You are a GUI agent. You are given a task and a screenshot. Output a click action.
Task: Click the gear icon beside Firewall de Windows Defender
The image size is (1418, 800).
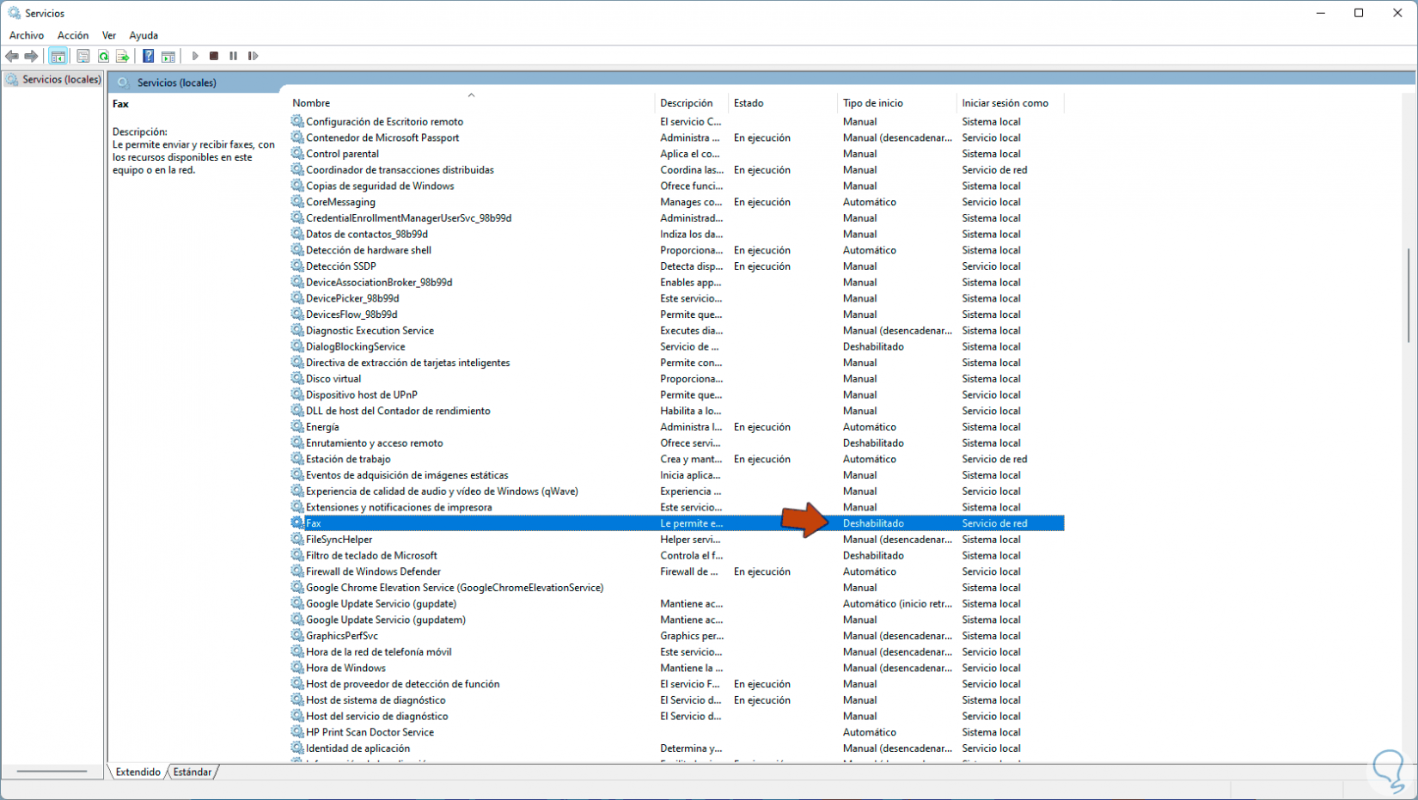pos(297,571)
